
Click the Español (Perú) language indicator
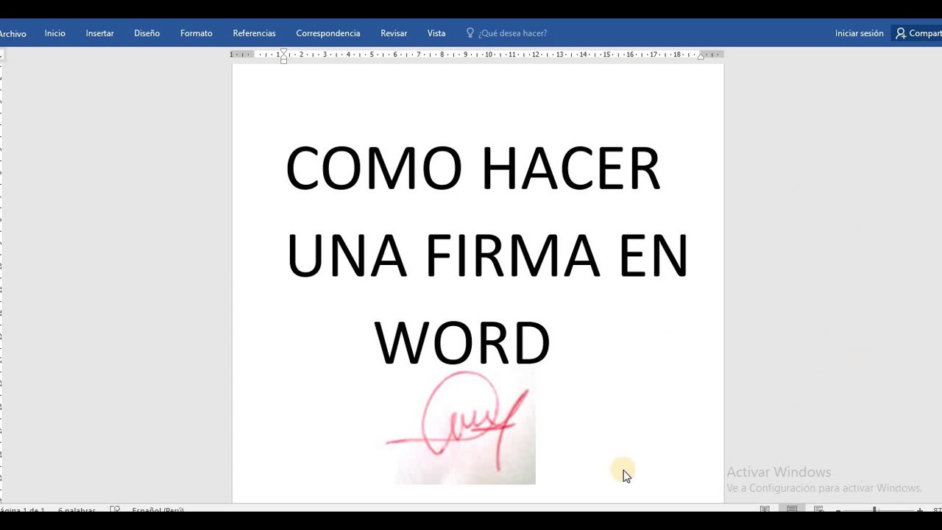157,509
